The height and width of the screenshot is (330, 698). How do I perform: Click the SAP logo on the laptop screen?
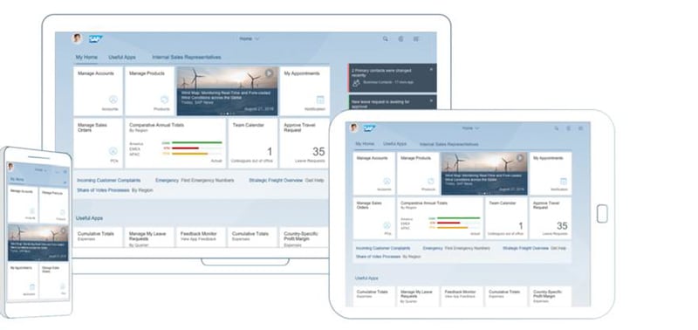(x=96, y=38)
